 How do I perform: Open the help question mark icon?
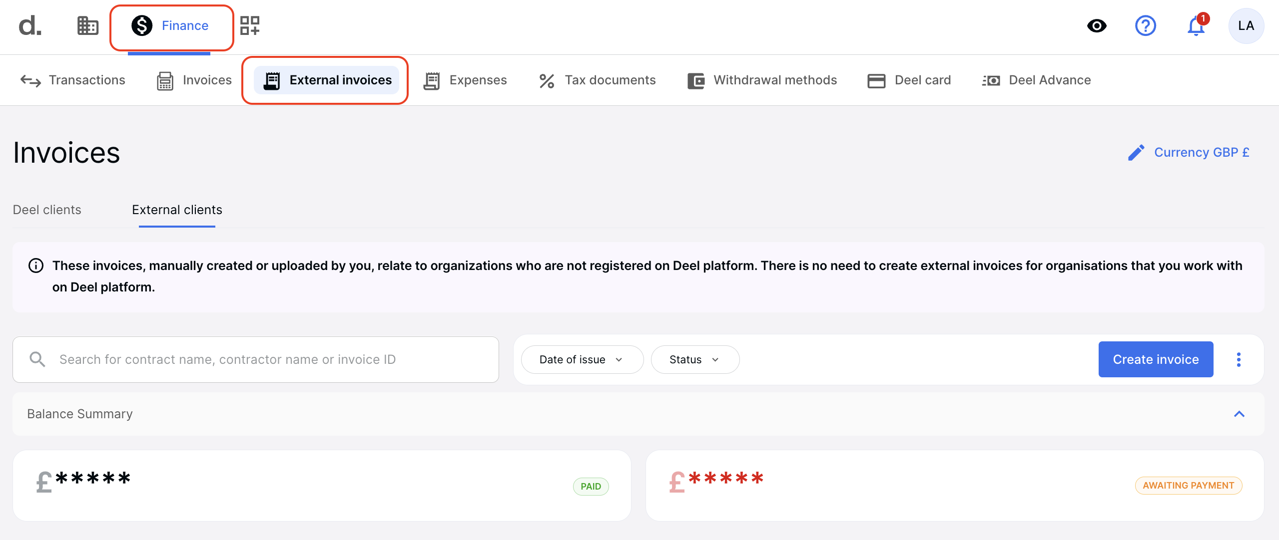pos(1145,25)
